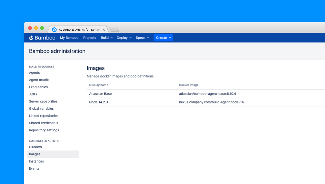
Task: Minimize the browser window with the yellow button
Action: [36, 28]
